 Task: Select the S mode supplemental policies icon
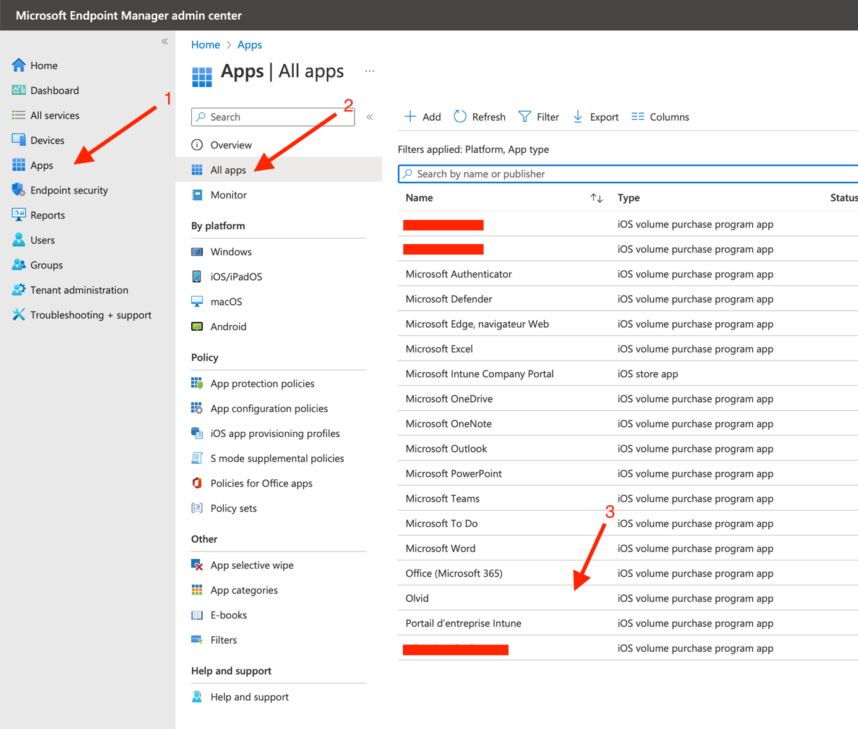pyautogui.click(x=197, y=458)
